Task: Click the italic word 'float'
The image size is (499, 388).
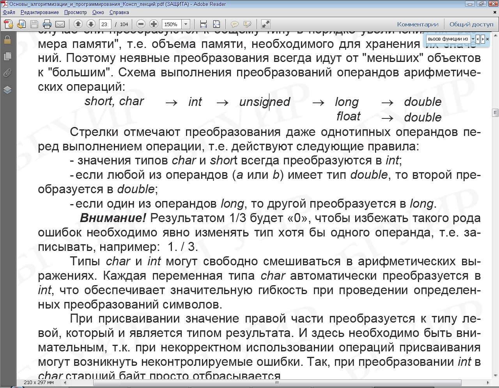Action: point(349,116)
